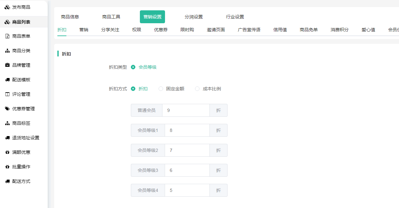Image resolution: width=399 pixels, height=208 pixels.
Task: Open 退货地址设置 in the sidebar
Action: coord(26,138)
